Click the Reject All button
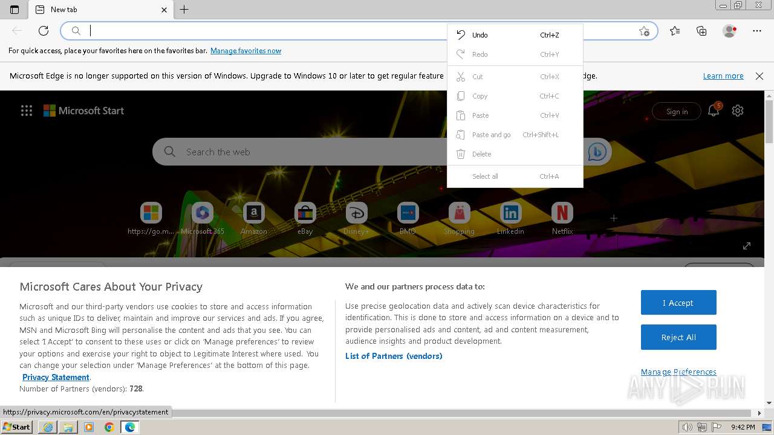774x435 pixels. coord(678,338)
